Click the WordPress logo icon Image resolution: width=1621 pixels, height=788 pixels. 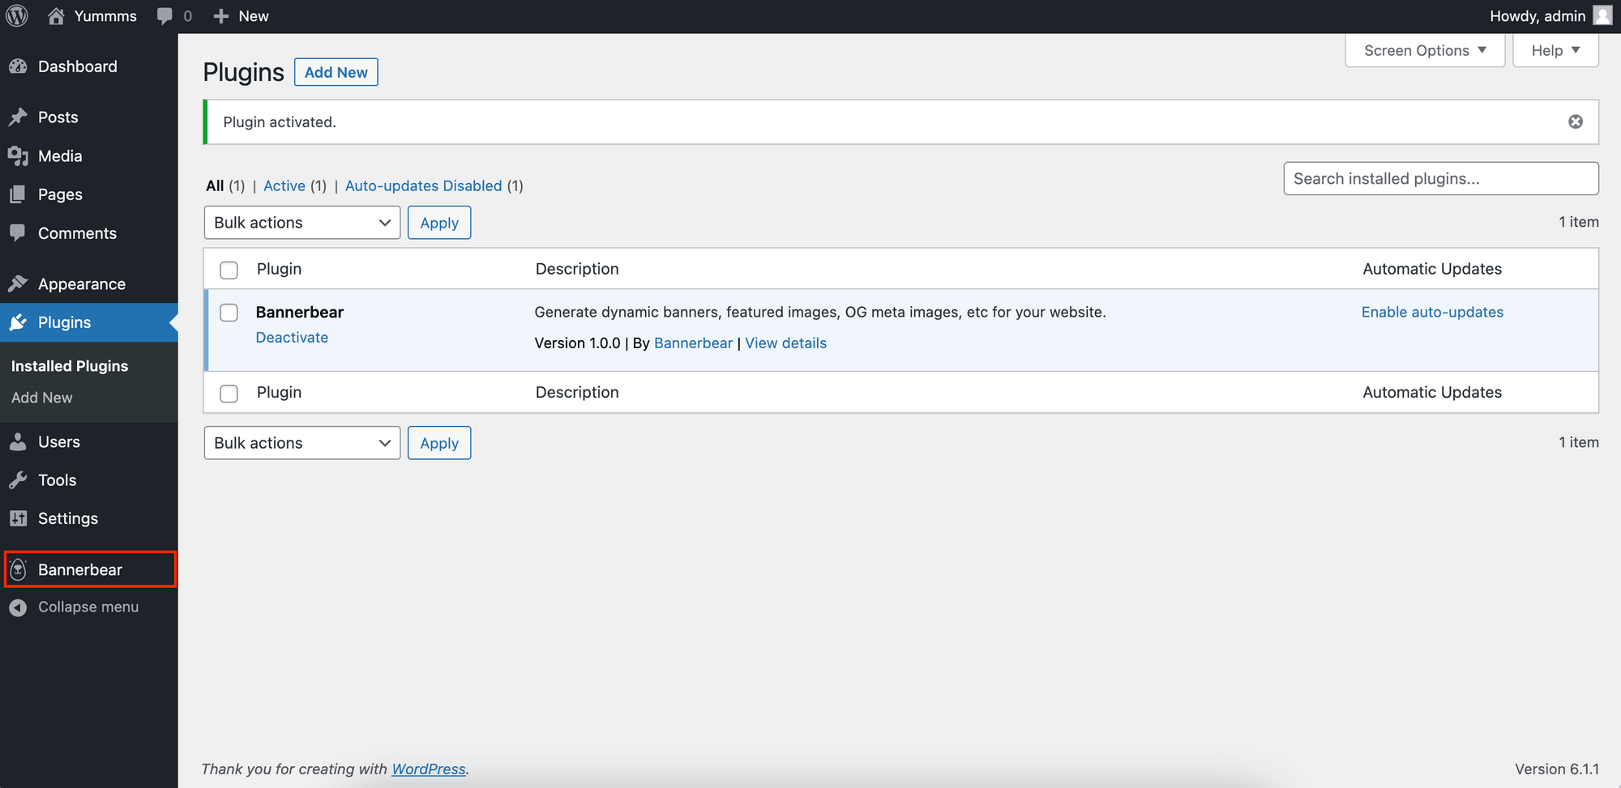point(17,16)
